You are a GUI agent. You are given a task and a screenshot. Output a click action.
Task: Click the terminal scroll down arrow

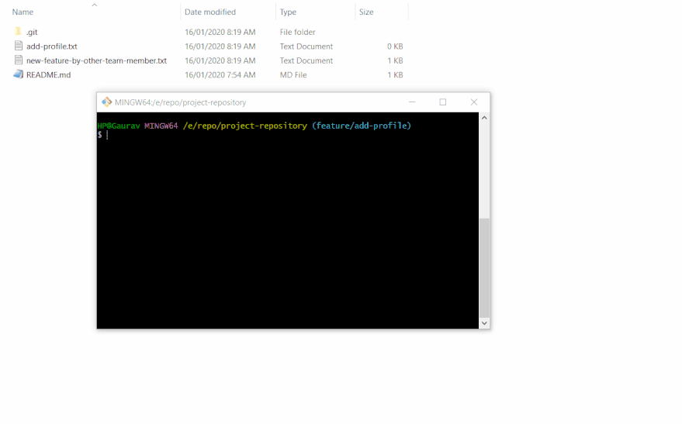point(484,323)
